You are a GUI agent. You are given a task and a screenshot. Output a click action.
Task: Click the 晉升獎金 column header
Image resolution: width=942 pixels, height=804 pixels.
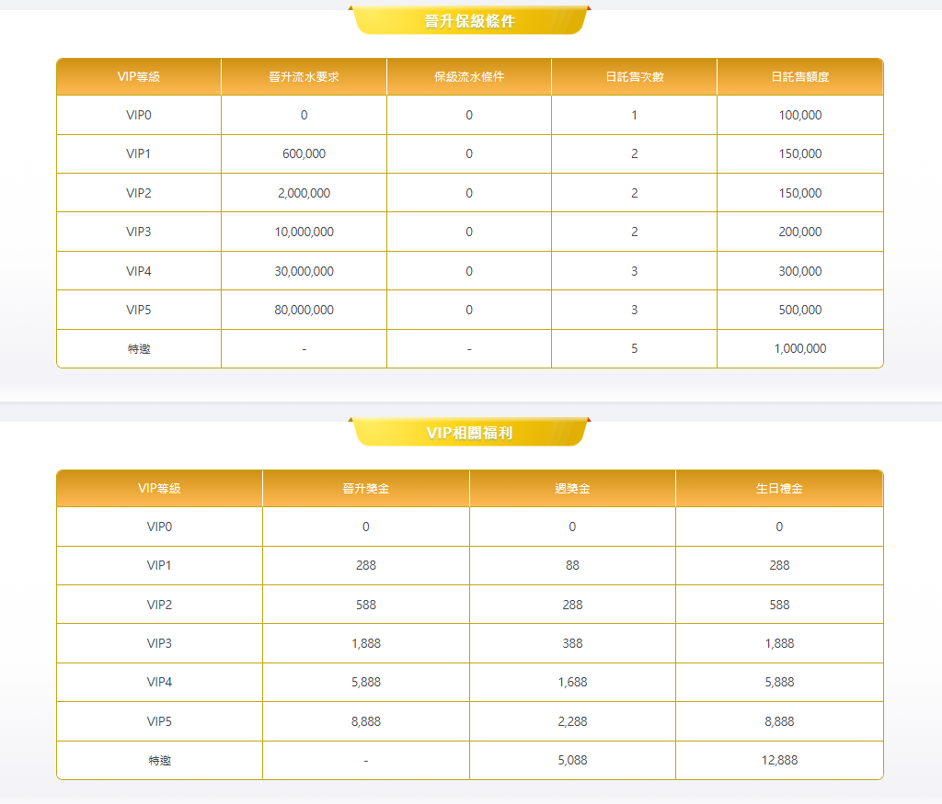click(366, 489)
